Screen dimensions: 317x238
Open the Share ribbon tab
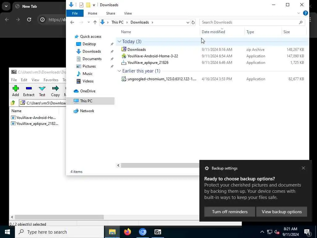coord(111,13)
